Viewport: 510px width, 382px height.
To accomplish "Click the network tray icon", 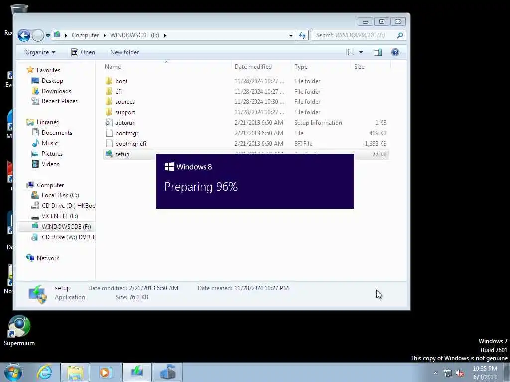I will tap(448, 373).
